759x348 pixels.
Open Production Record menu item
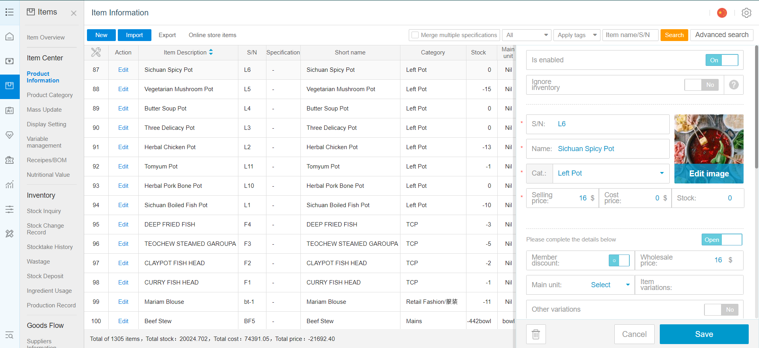pyautogui.click(x=51, y=305)
